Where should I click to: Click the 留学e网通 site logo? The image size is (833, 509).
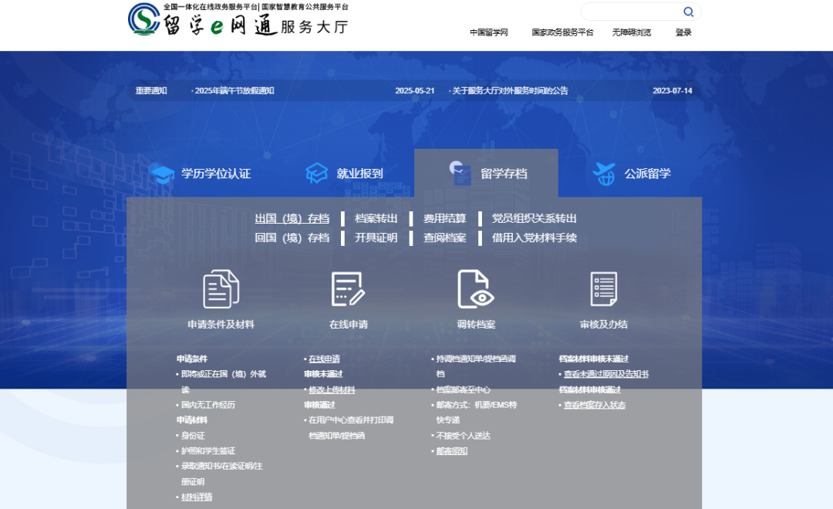(x=238, y=19)
